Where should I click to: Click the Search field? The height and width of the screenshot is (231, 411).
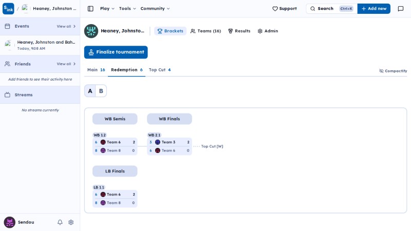click(331, 9)
